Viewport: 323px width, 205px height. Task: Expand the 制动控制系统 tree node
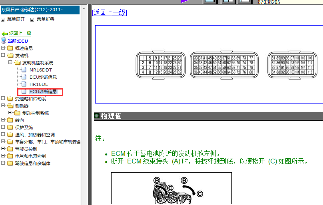(10, 113)
